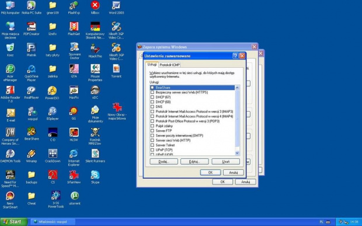Screen dimensions: 362x226
Task: Click the Dodaj... button
Action: (x=163, y=162)
